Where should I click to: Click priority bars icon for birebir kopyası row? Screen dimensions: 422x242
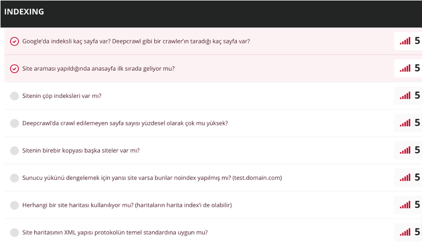click(405, 150)
